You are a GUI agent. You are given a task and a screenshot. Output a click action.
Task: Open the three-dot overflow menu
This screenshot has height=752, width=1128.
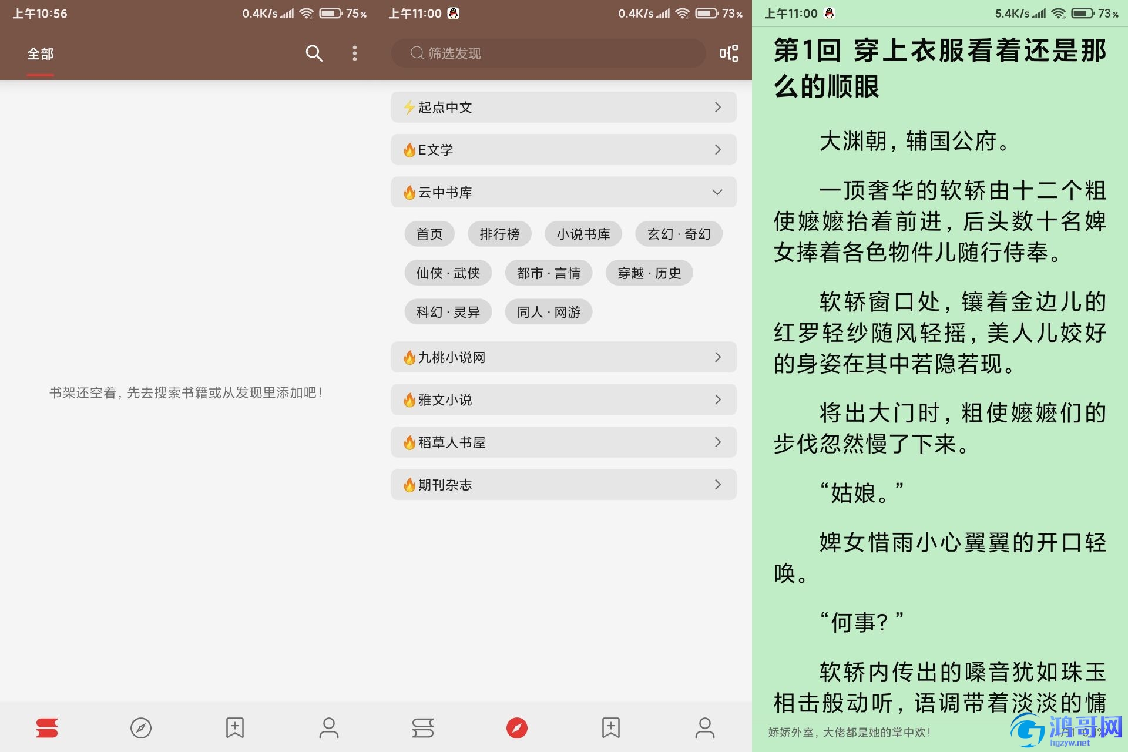[354, 53]
